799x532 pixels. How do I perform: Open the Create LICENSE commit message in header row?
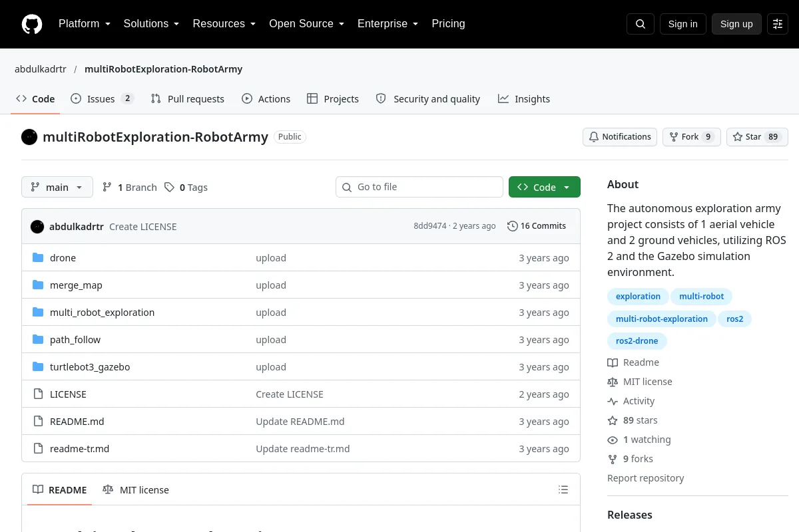(143, 227)
